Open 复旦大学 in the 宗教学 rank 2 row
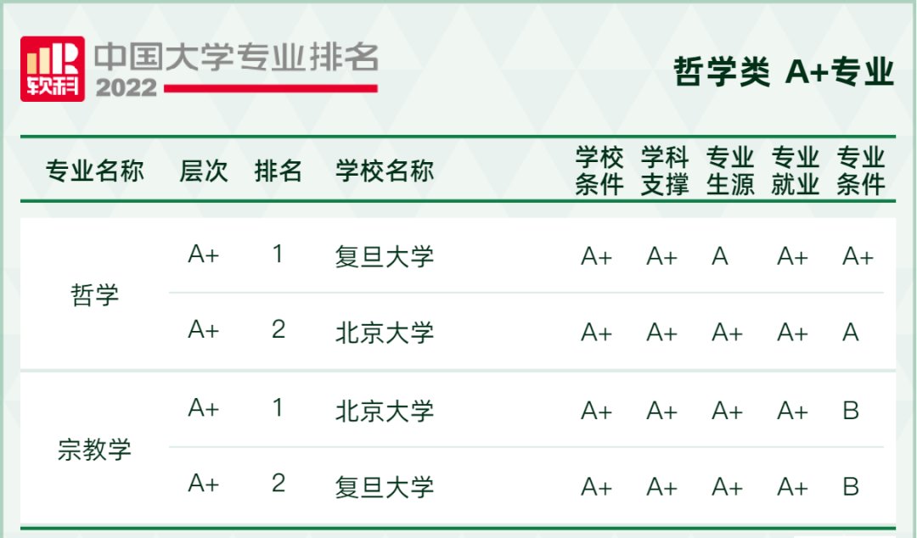 385,487
